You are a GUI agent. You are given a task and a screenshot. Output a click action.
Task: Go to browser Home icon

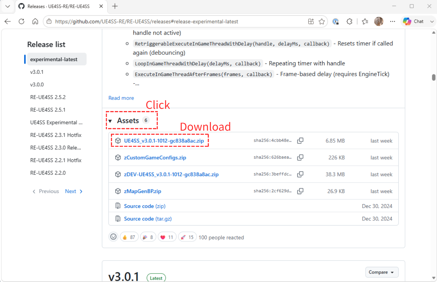35,22
